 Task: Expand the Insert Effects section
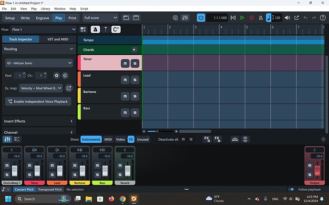(72, 121)
